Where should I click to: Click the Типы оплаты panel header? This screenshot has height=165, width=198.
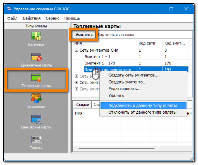(36, 26)
